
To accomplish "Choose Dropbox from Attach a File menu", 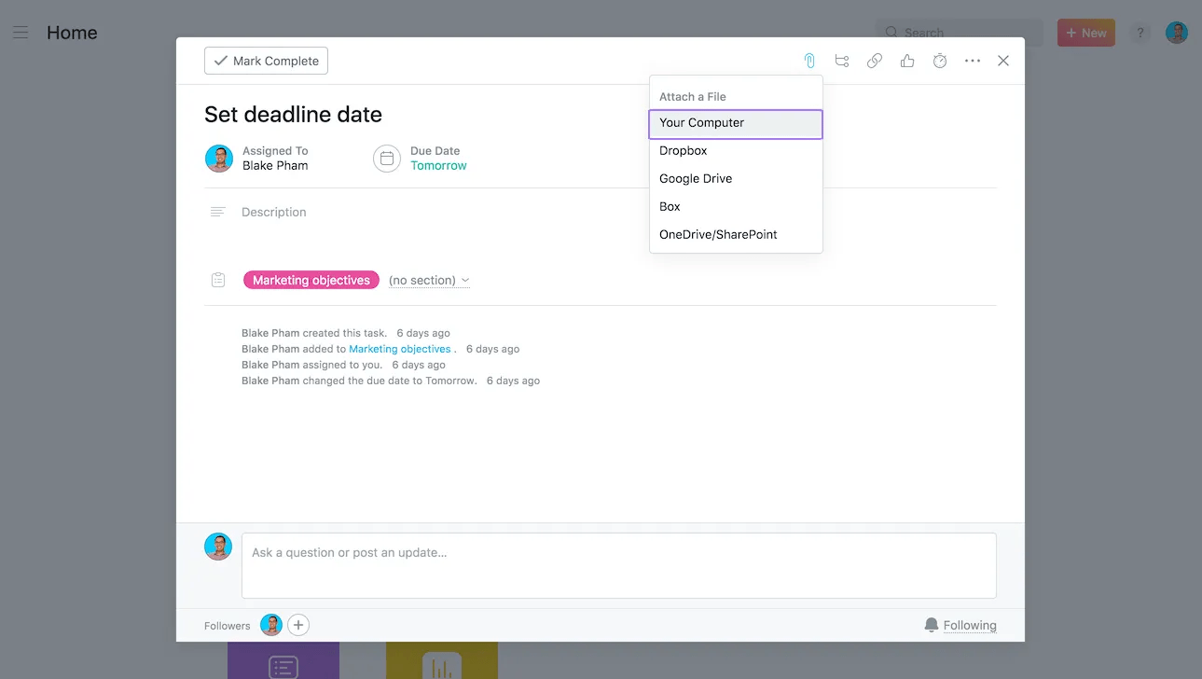I will (684, 150).
